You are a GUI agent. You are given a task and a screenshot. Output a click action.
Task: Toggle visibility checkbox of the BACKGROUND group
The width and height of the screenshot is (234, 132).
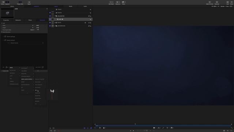click(50, 26)
